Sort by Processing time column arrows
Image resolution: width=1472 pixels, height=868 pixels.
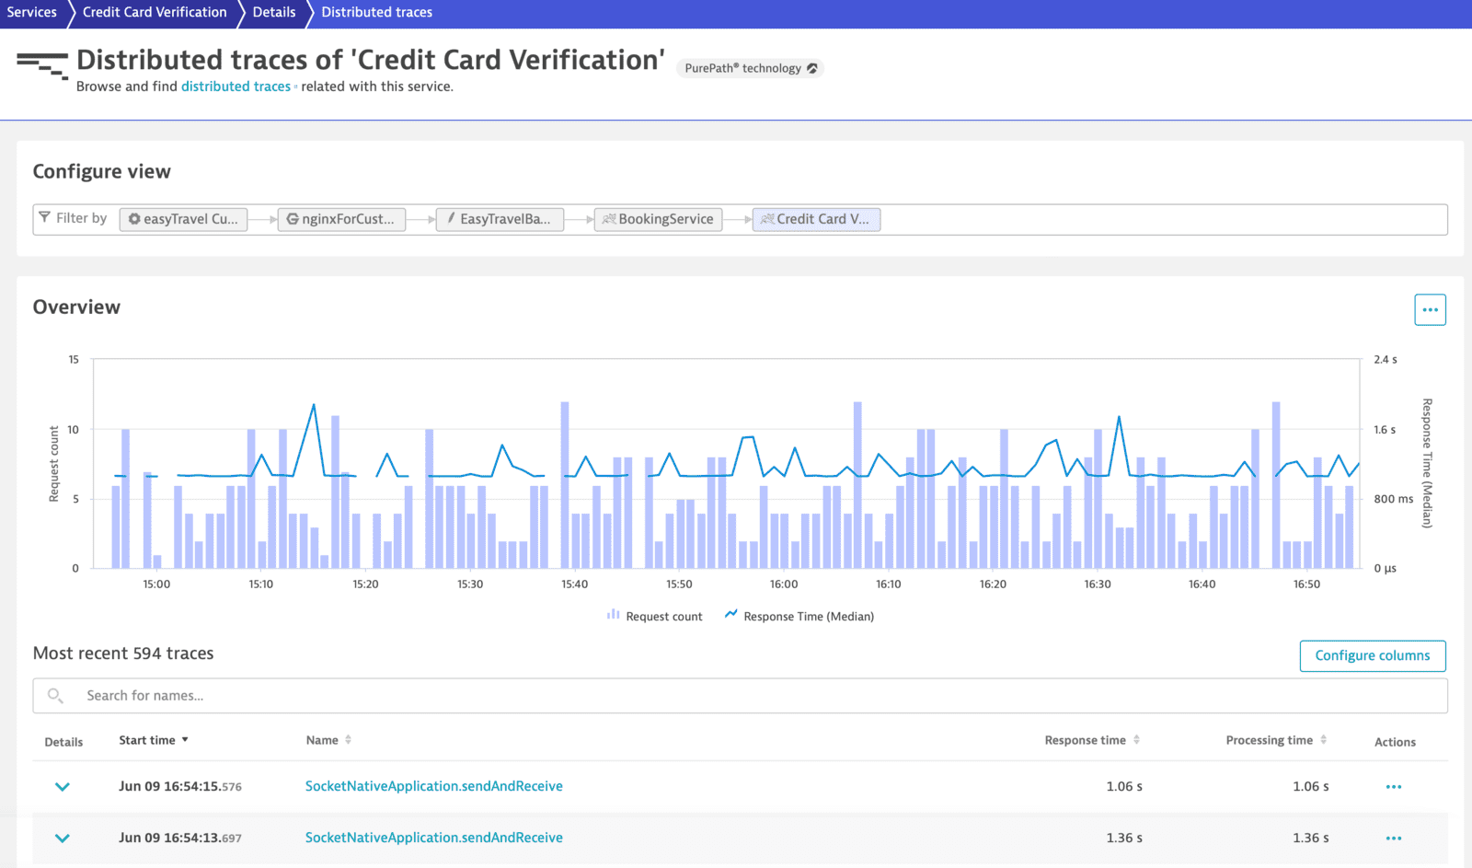1323,740
